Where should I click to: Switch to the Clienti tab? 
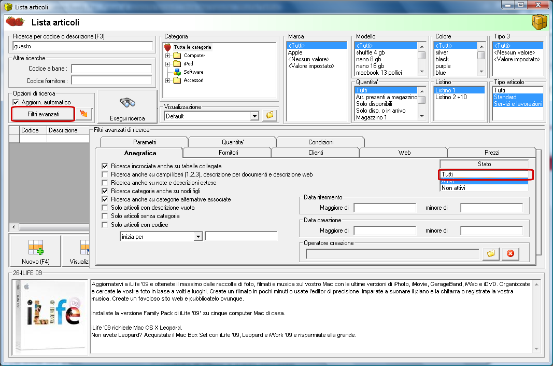point(316,153)
